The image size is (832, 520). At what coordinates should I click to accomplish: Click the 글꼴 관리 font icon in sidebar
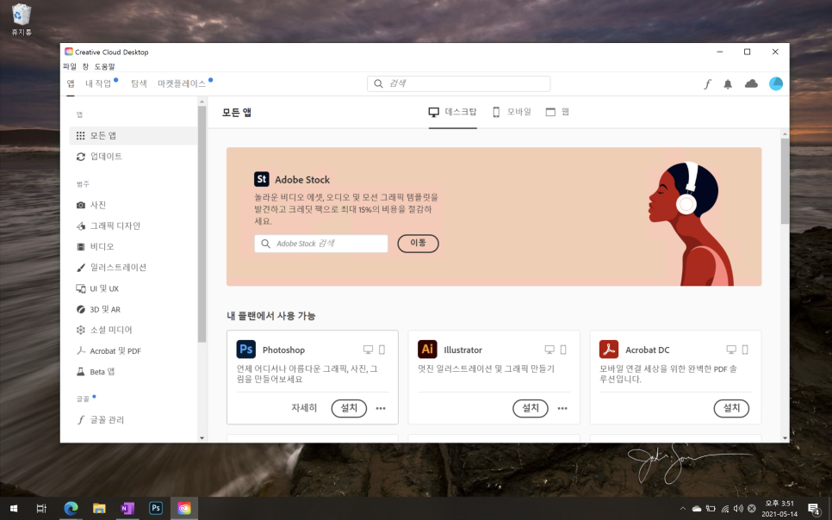[x=81, y=420]
